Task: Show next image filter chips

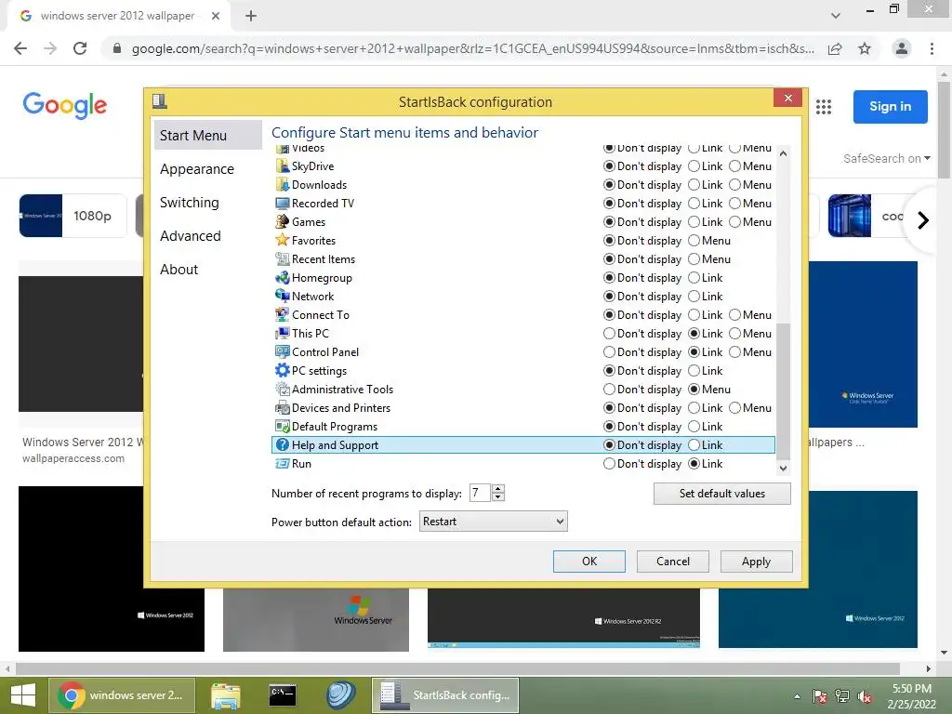Action: click(x=923, y=219)
